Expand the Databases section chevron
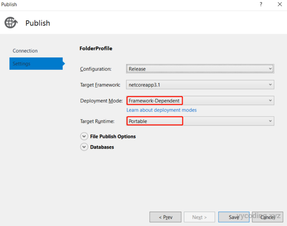 [84, 147]
